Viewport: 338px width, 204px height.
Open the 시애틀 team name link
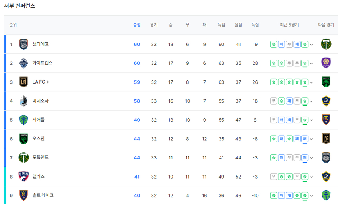pyautogui.click(x=38, y=120)
